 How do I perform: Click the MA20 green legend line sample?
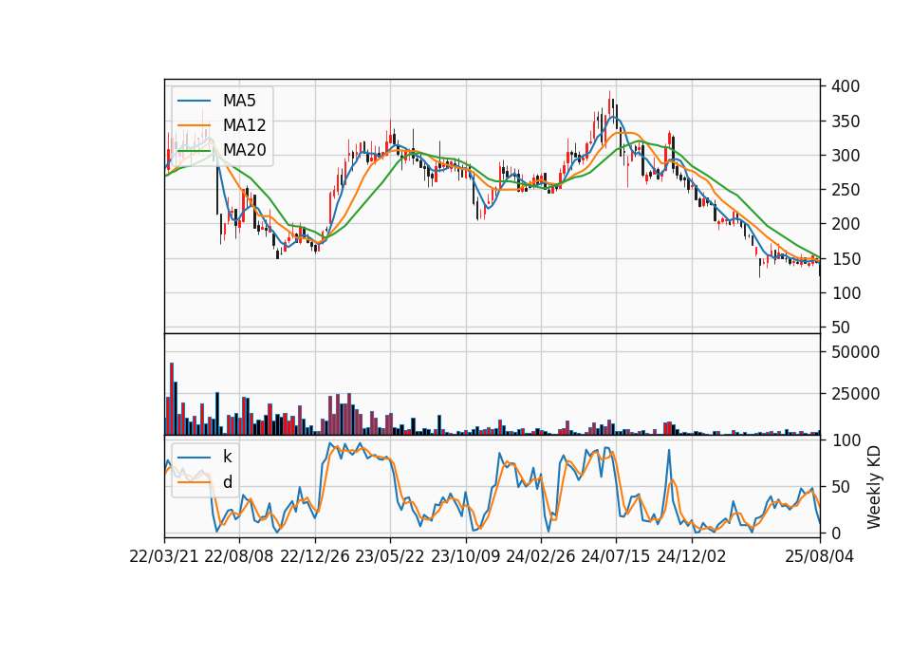pyautogui.click(x=194, y=150)
